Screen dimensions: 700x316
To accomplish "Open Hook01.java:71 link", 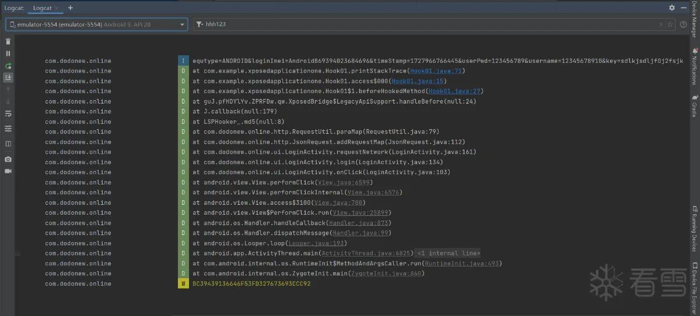I will [435, 71].
